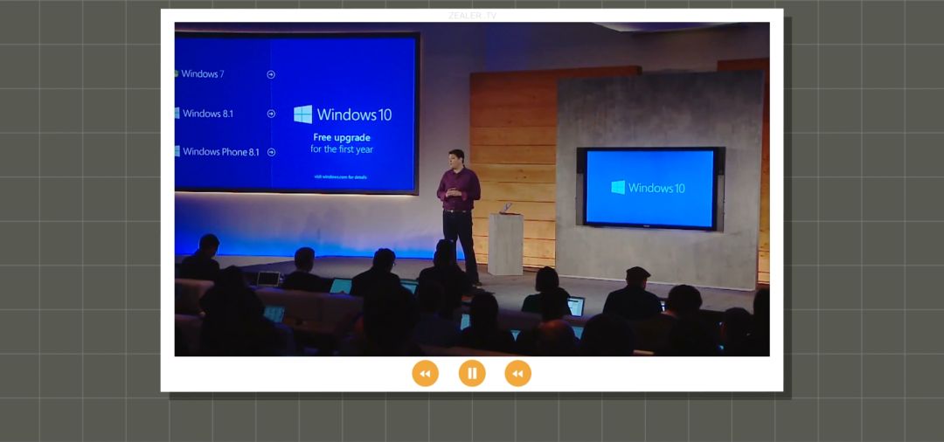The height and width of the screenshot is (442, 944).
Task: Click the Windows 10 presentation video frame
Action: click(472, 189)
